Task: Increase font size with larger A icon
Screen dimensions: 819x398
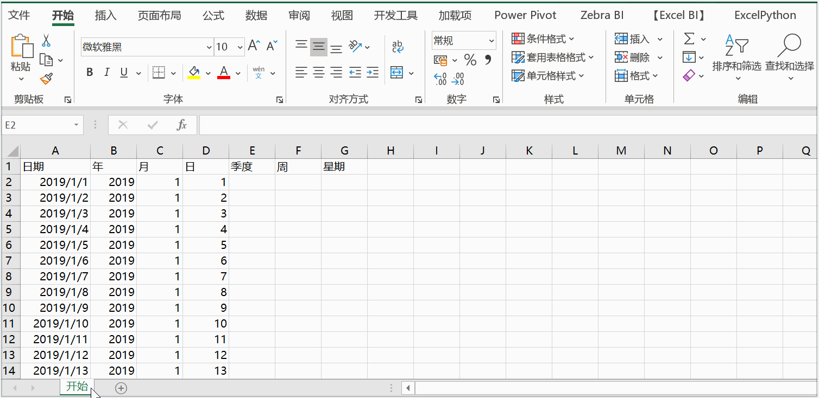Action: [x=254, y=46]
